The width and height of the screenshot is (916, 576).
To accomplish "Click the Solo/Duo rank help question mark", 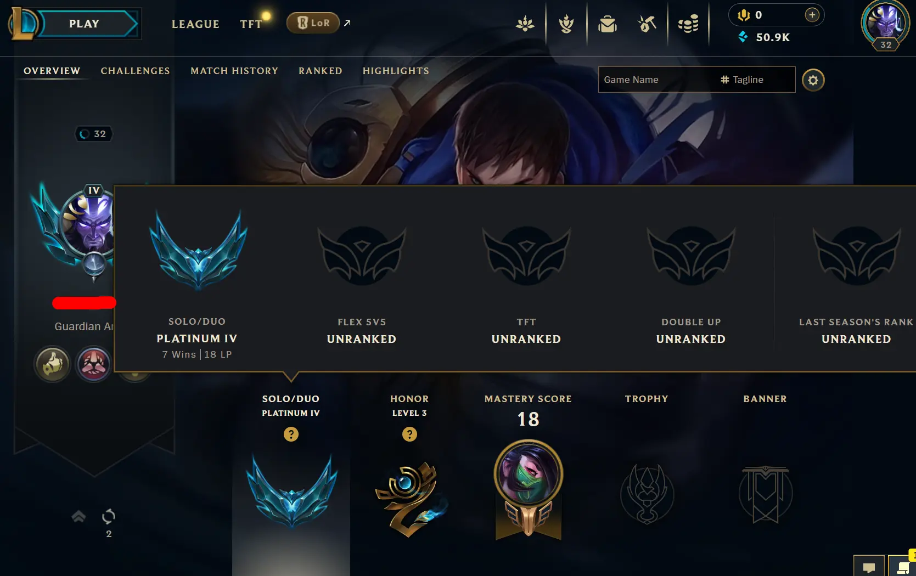I will [x=291, y=434].
